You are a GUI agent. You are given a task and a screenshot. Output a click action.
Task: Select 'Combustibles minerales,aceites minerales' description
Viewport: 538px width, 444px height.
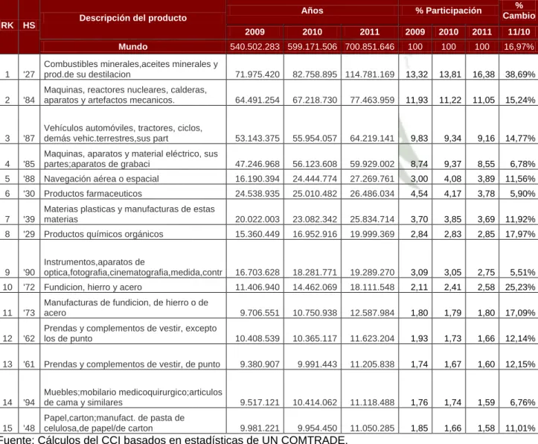[x=131, y=69]
